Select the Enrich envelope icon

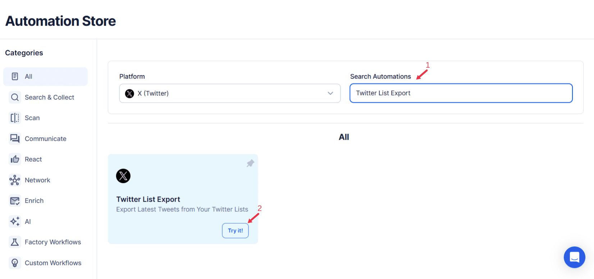tap(14, 201)
